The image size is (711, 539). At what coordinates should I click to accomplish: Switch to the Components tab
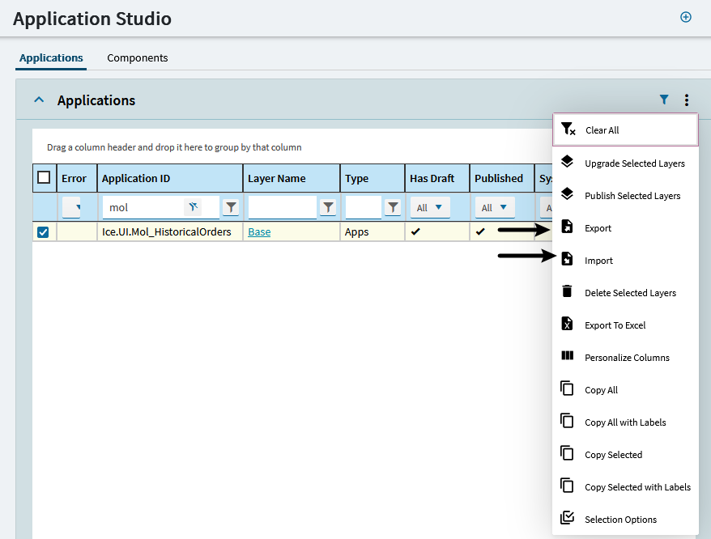(138, 58)
